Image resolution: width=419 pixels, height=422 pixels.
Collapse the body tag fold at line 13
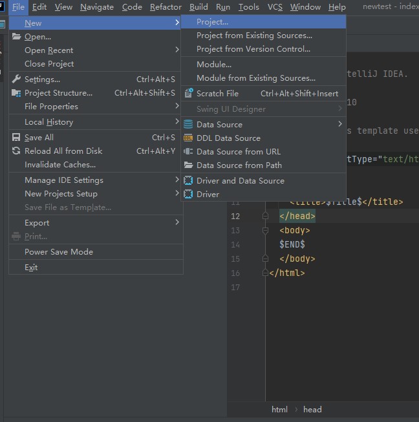coord(265,230)
